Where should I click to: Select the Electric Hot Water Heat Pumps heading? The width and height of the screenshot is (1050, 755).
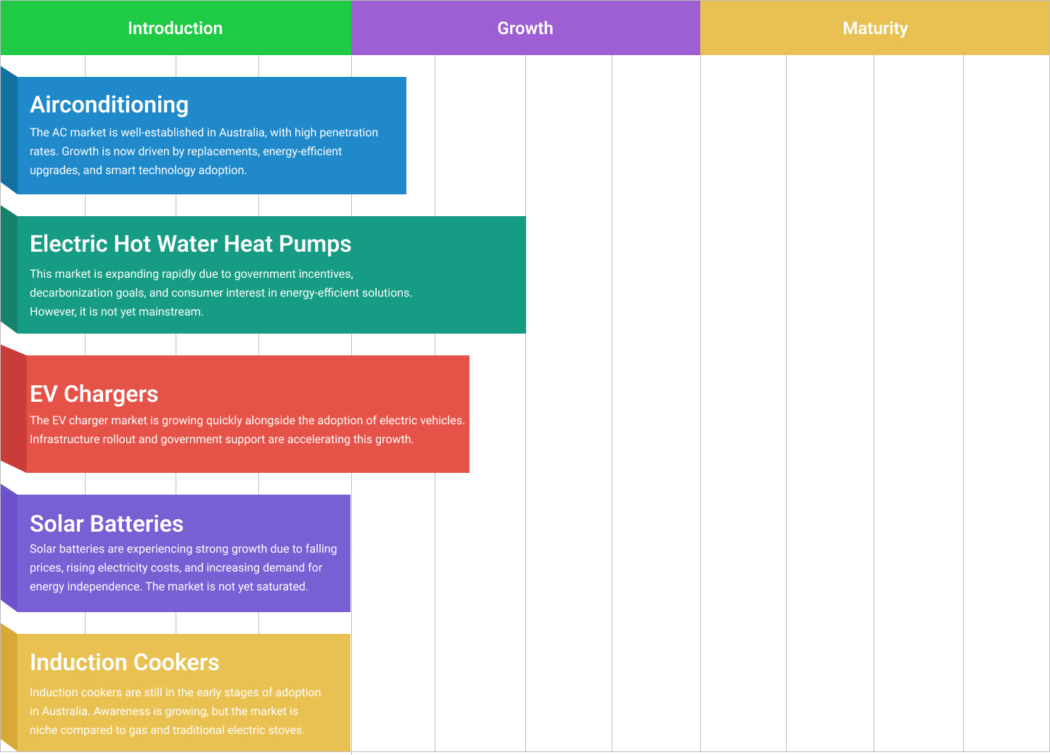190,244
